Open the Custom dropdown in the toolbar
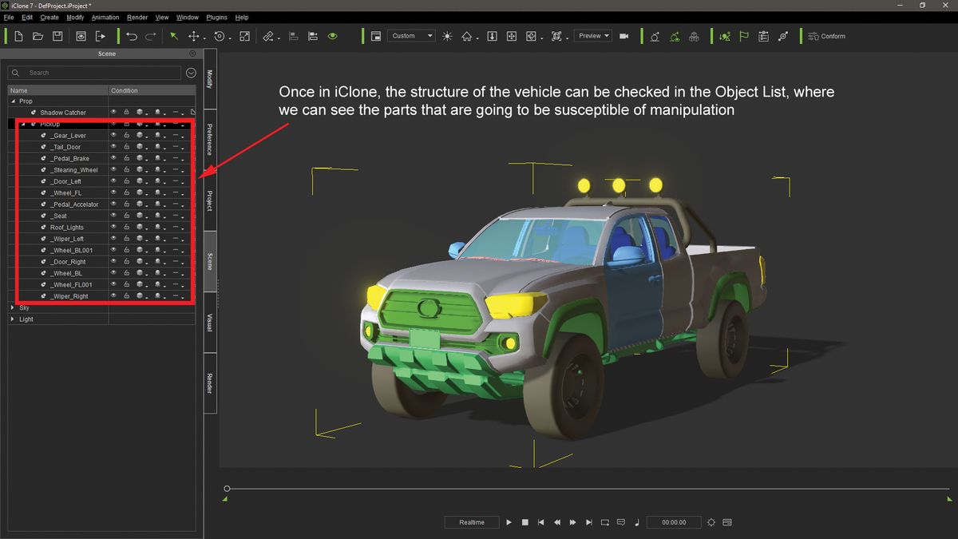 point(410,35)
